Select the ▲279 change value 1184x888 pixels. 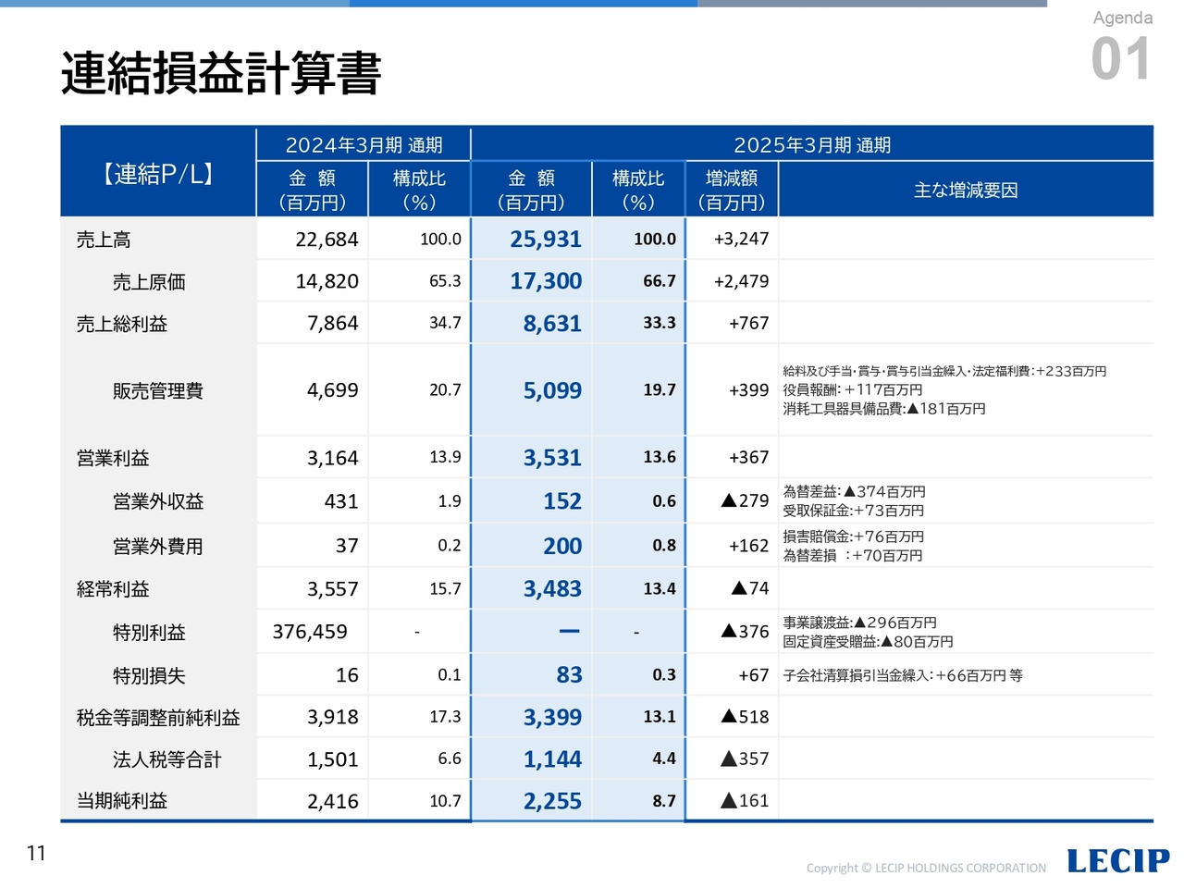click(x=745, y=500)
